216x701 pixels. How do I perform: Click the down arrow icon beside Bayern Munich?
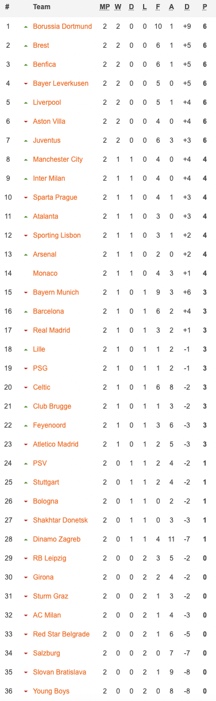25,292
